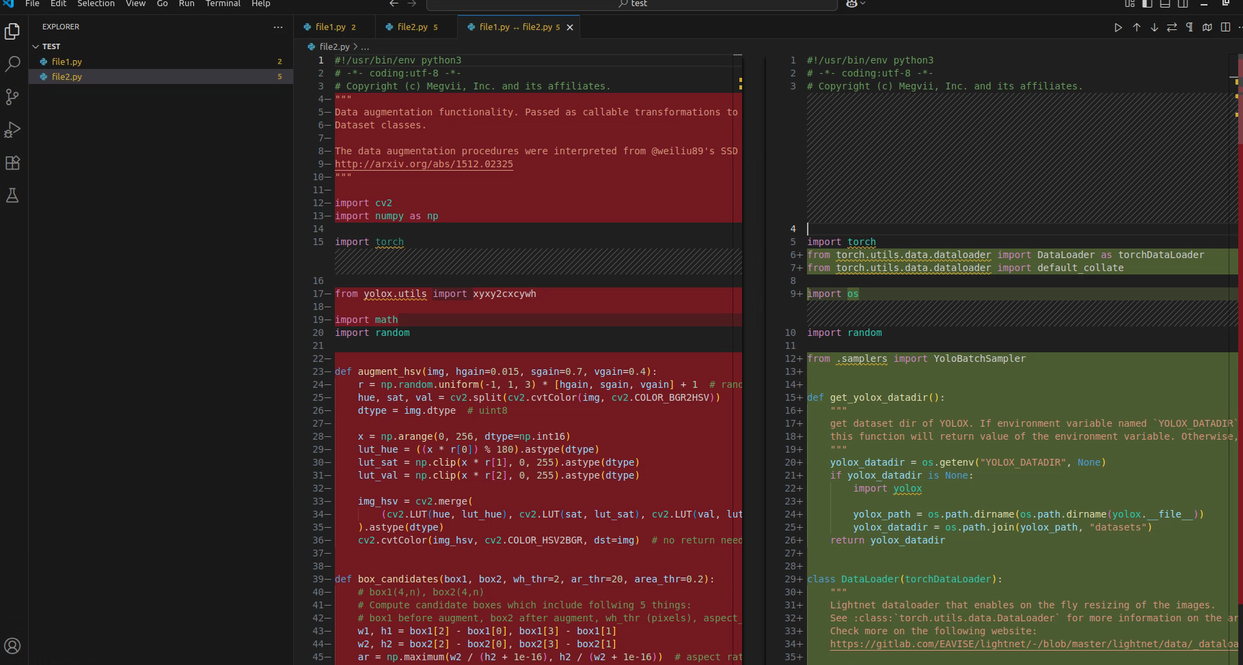
Task: Toggle show whitespace differences pilcrow icon
Action: click(1190, 27)
